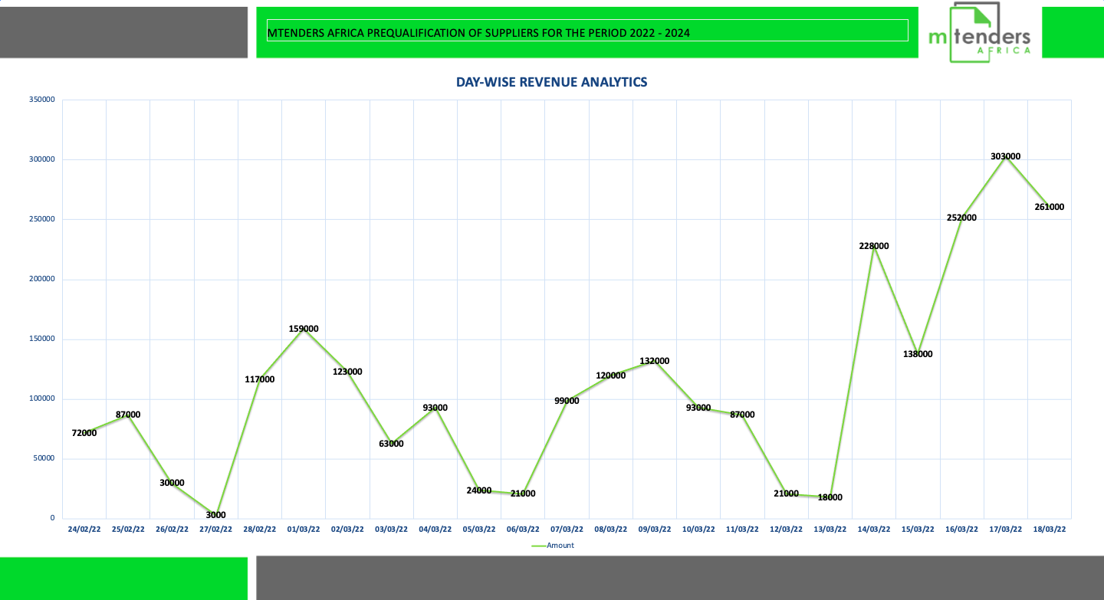The height and width of the screenshot is (600, 1104).
Task: Select the 123000 data label
Action: (x=347, y=372)
